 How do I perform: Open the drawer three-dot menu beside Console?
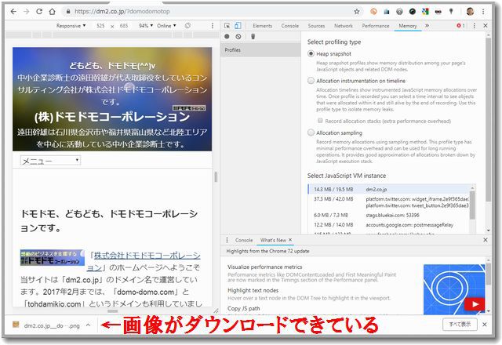(227, 240)
